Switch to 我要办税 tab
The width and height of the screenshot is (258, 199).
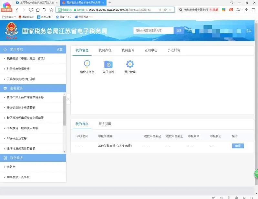pyautogui.click(x=105, y=50)
